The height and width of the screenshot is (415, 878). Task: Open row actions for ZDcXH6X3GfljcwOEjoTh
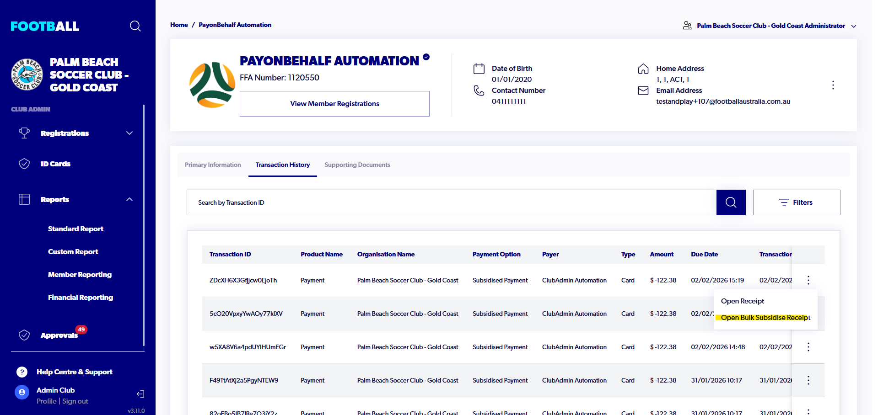(x=808, y=280)
